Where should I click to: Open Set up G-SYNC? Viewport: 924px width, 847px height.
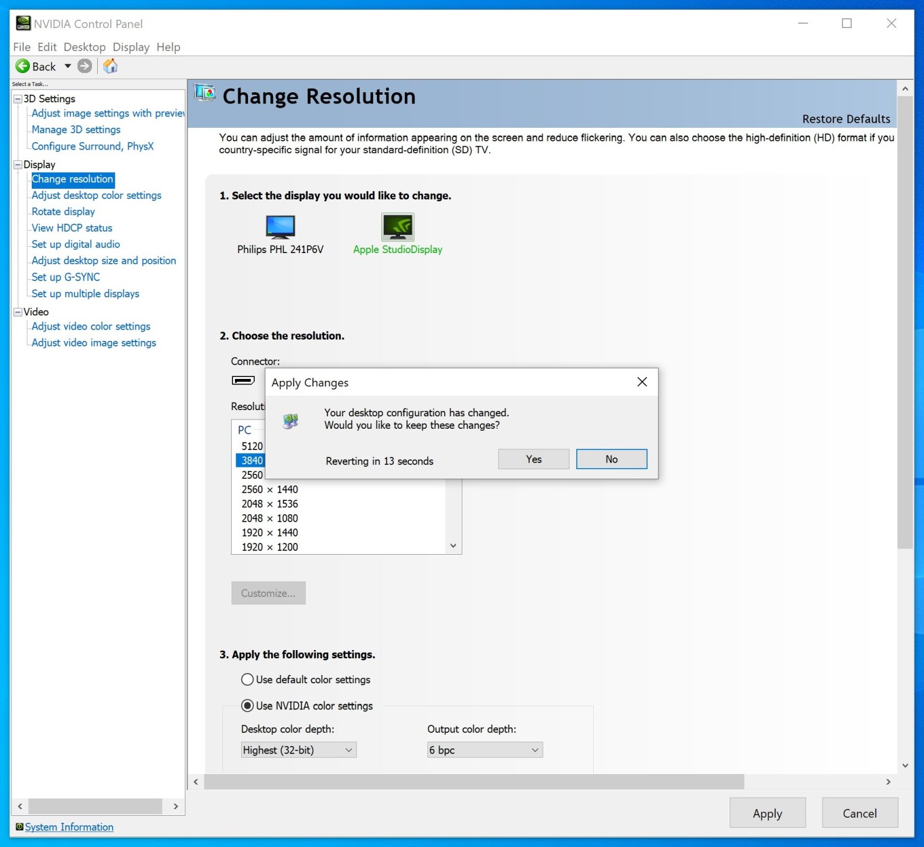[66, 277]
